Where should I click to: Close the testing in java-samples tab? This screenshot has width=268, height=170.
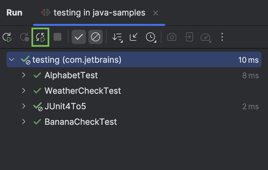click(x=156, y=13)
